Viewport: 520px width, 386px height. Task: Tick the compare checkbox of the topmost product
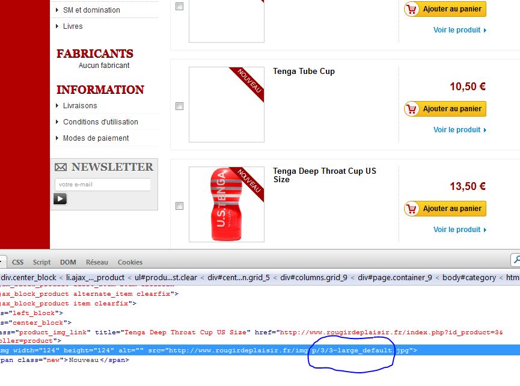click(179, 6)
